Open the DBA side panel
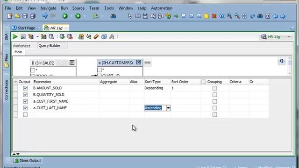 pyautogui.click(x=6, y=37)
